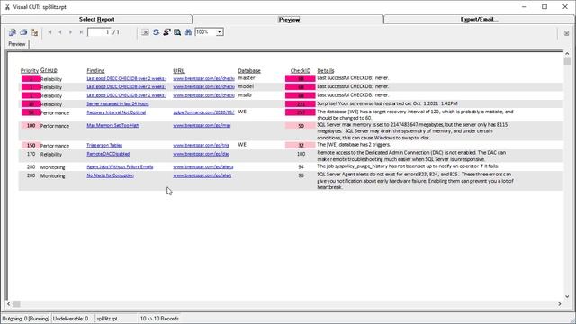Toggle the group tree icon

pyautogui.click(x=34, y=32)
